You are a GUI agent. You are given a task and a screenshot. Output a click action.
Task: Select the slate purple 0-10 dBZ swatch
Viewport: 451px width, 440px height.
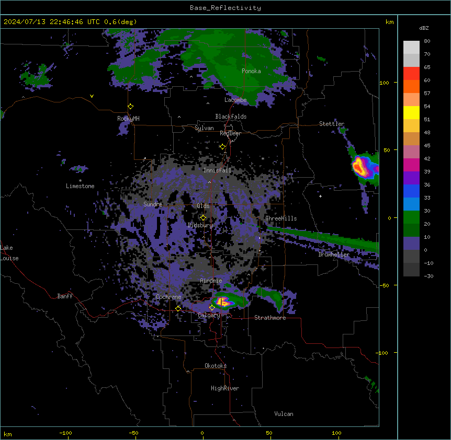pyautogui.click(x=411, y=244)
